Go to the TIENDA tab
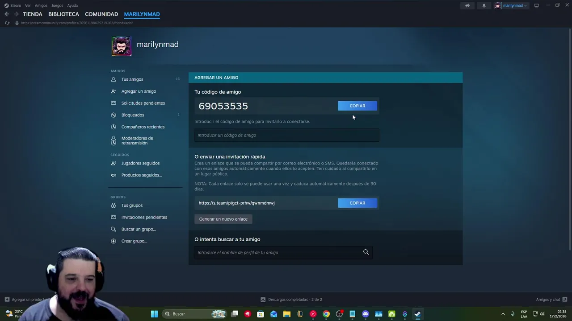This screenshot has height=321, width=572. click(x=33, y=14)
